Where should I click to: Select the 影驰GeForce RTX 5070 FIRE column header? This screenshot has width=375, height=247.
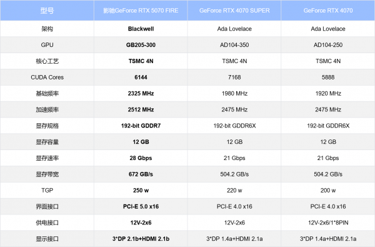click(141, 11)
